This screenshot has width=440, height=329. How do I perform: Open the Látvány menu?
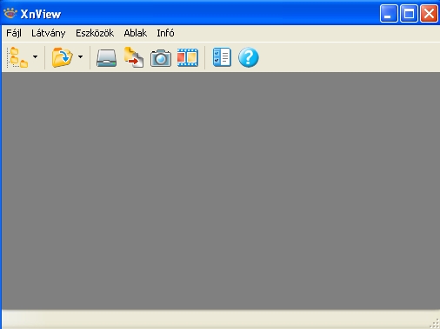[x=49, y=33]
